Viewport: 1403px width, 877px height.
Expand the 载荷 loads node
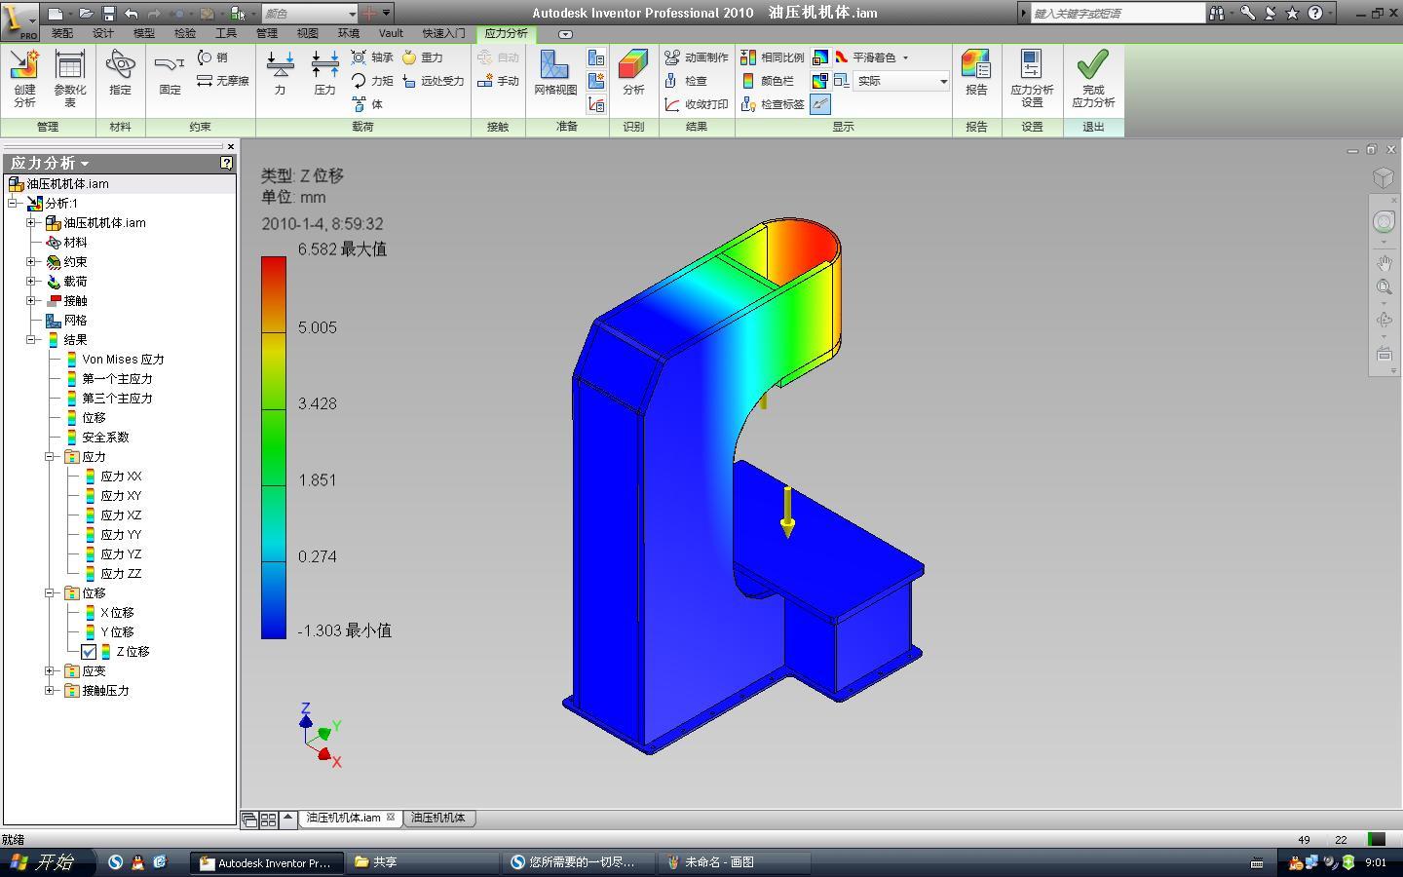tap(31, 281)
